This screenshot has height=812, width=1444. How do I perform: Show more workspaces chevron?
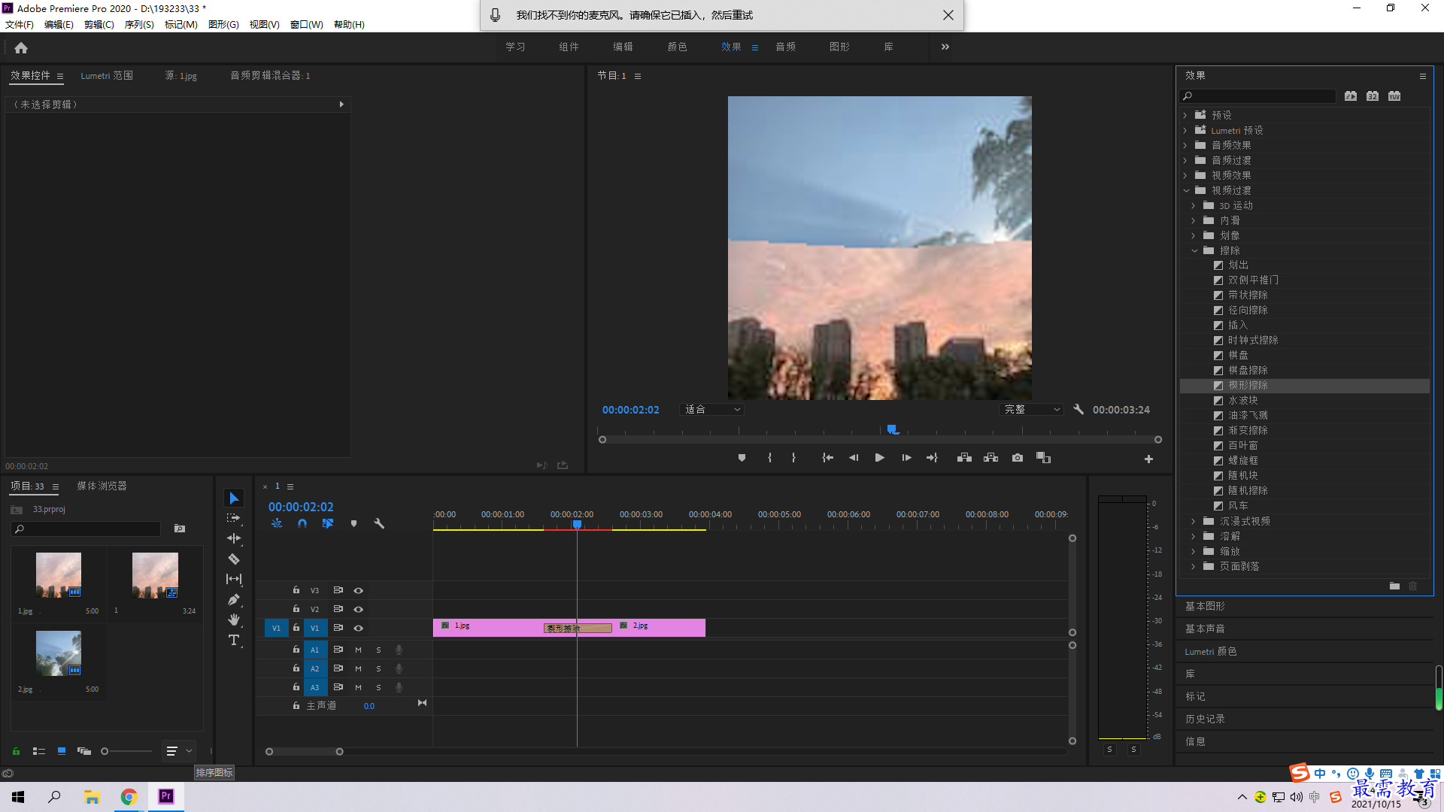(945, 47)
